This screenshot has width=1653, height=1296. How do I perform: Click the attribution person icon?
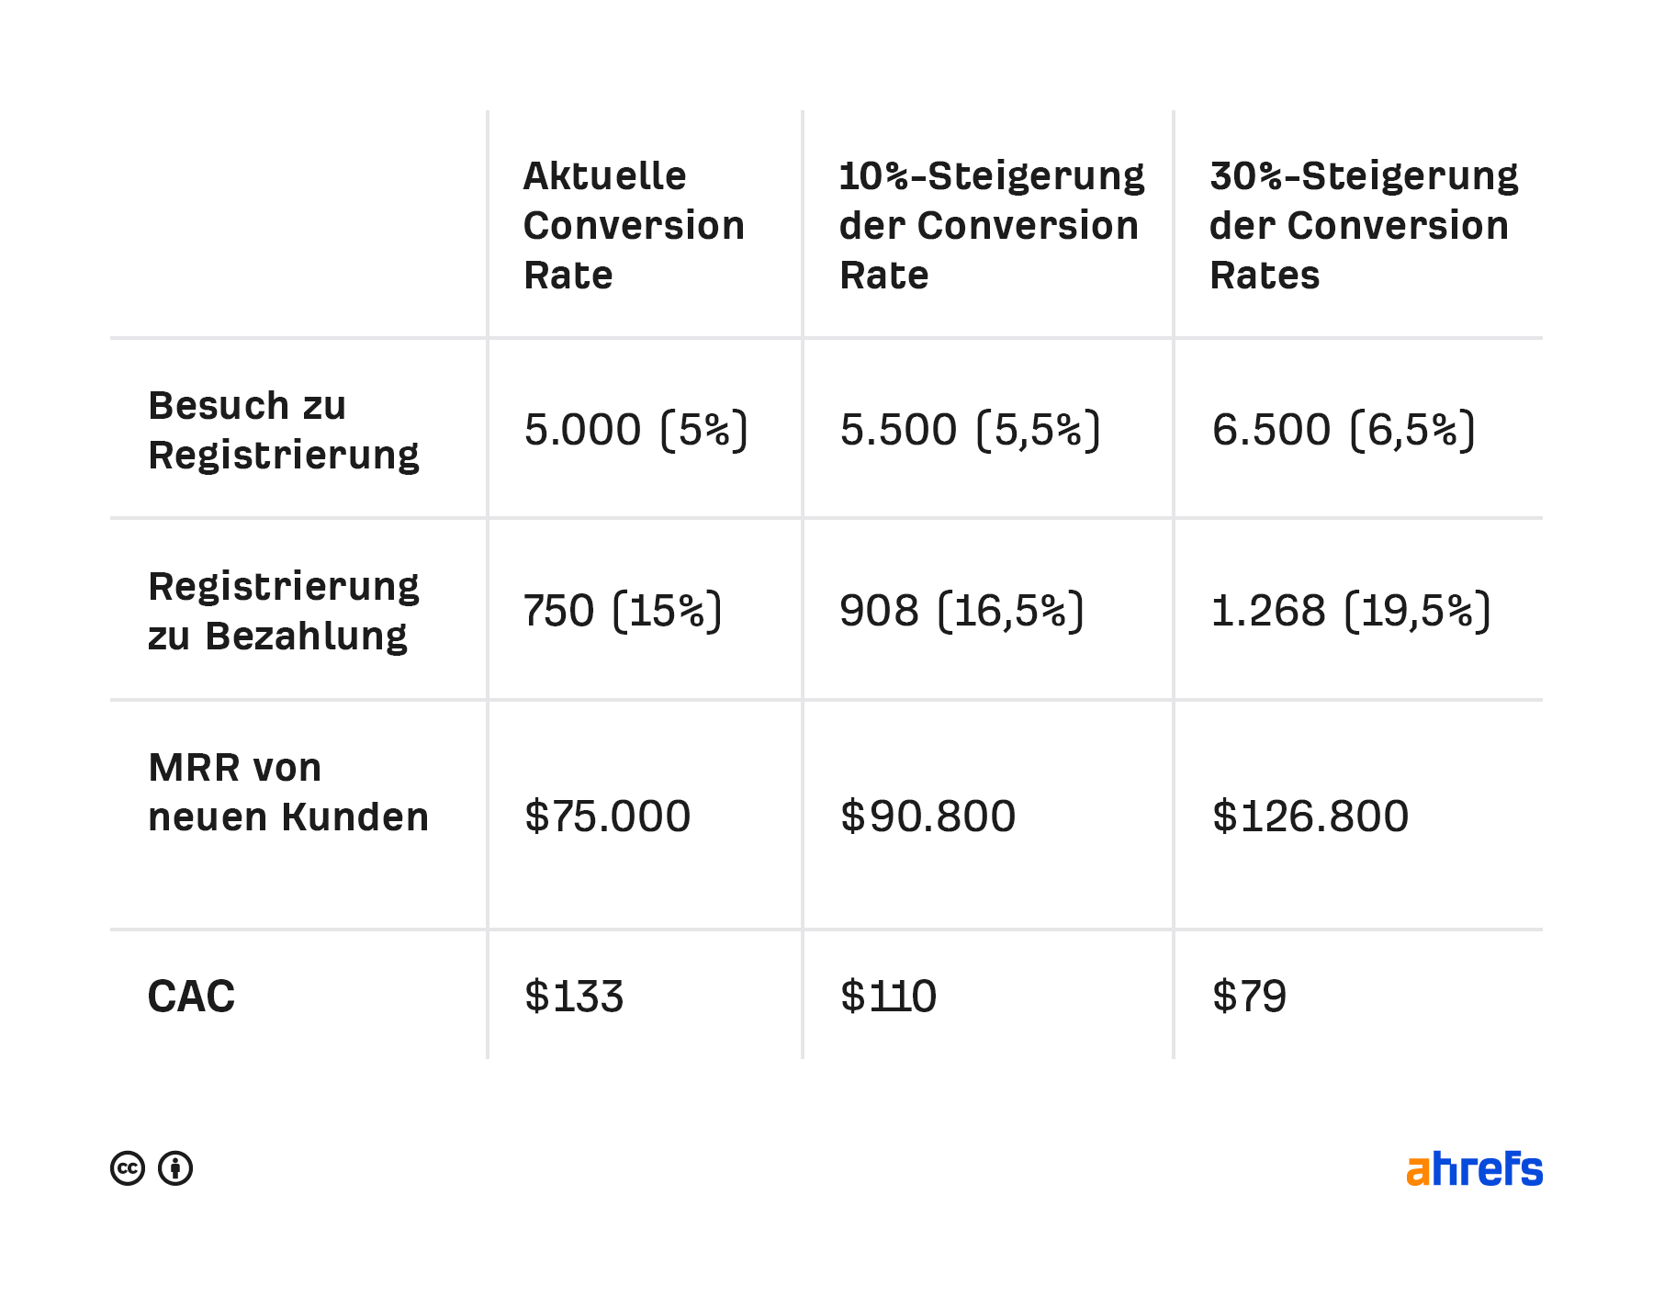pos(175,1168)
